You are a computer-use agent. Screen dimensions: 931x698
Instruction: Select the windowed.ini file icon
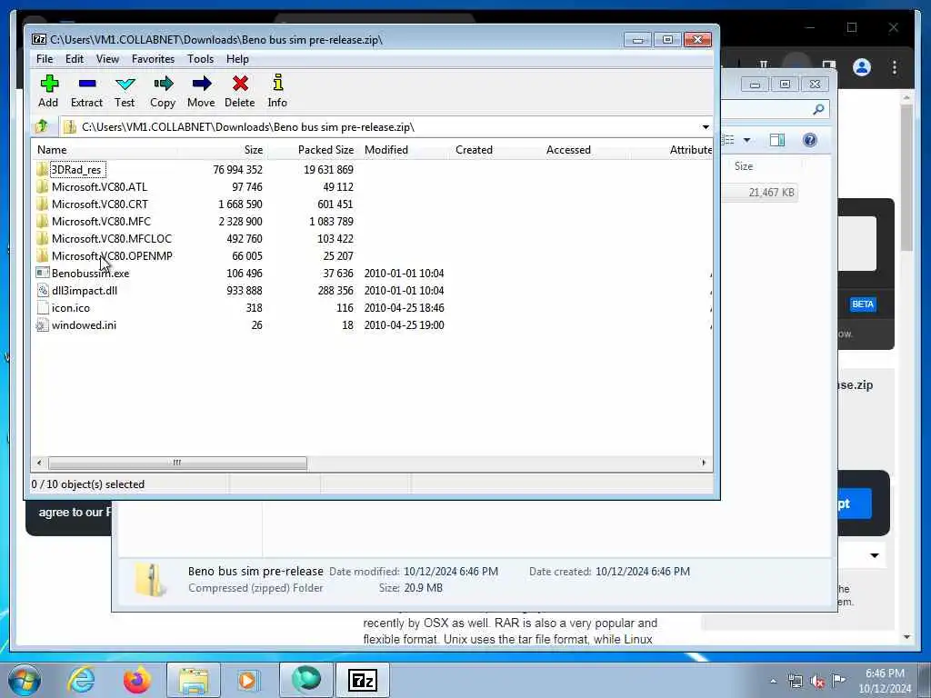[42, 325]
